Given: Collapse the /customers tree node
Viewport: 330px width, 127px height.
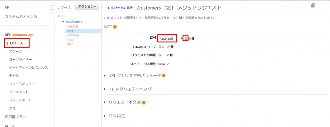Looking at the screenshot, I should pyautogui.click(x=63, y=22).
